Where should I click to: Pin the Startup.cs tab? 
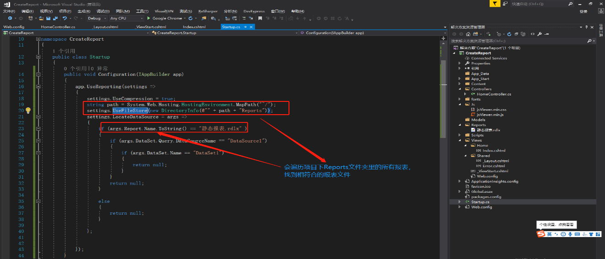tap(245, 27)
